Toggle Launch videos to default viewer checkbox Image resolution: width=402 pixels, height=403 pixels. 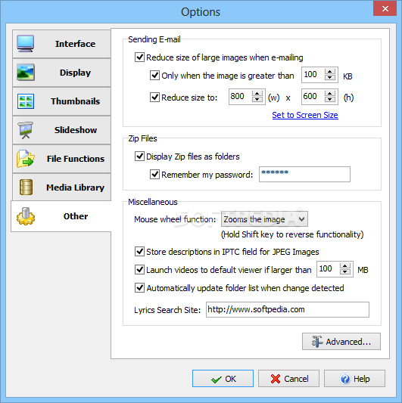click(139, 270)
